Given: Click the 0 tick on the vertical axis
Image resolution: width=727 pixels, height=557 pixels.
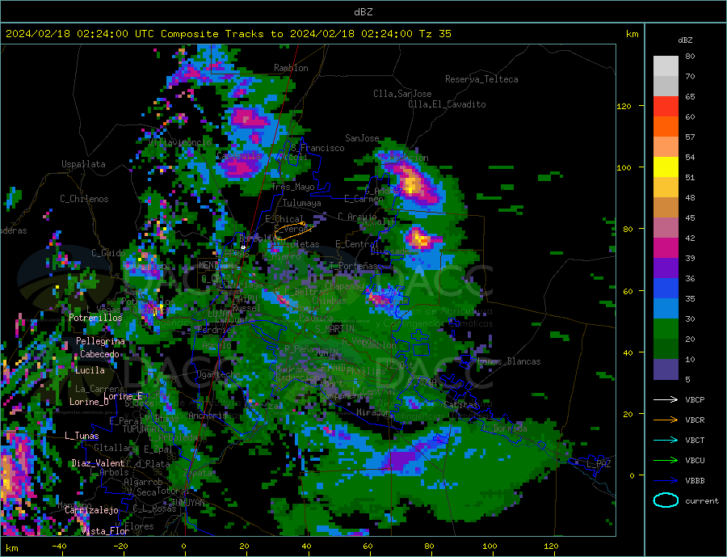Looking at the screenshot, I should pos(632,475).
